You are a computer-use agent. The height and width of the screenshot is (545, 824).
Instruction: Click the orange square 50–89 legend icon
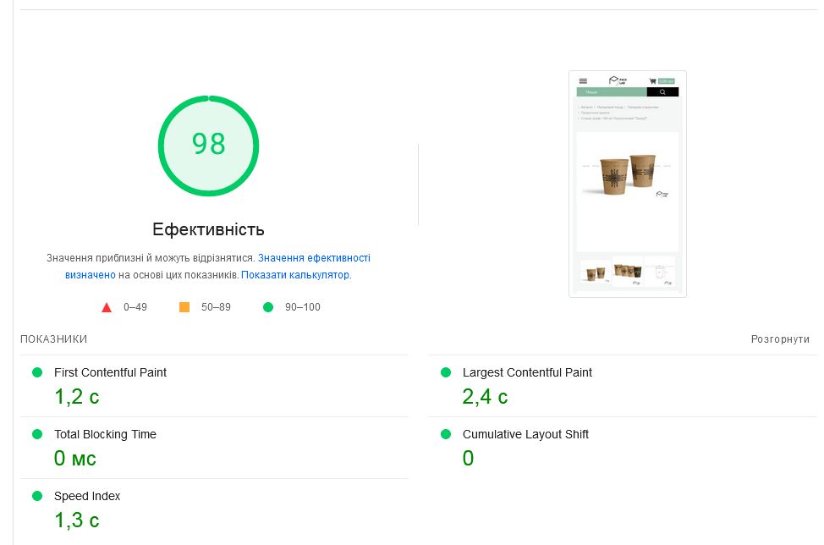(184, 307)
